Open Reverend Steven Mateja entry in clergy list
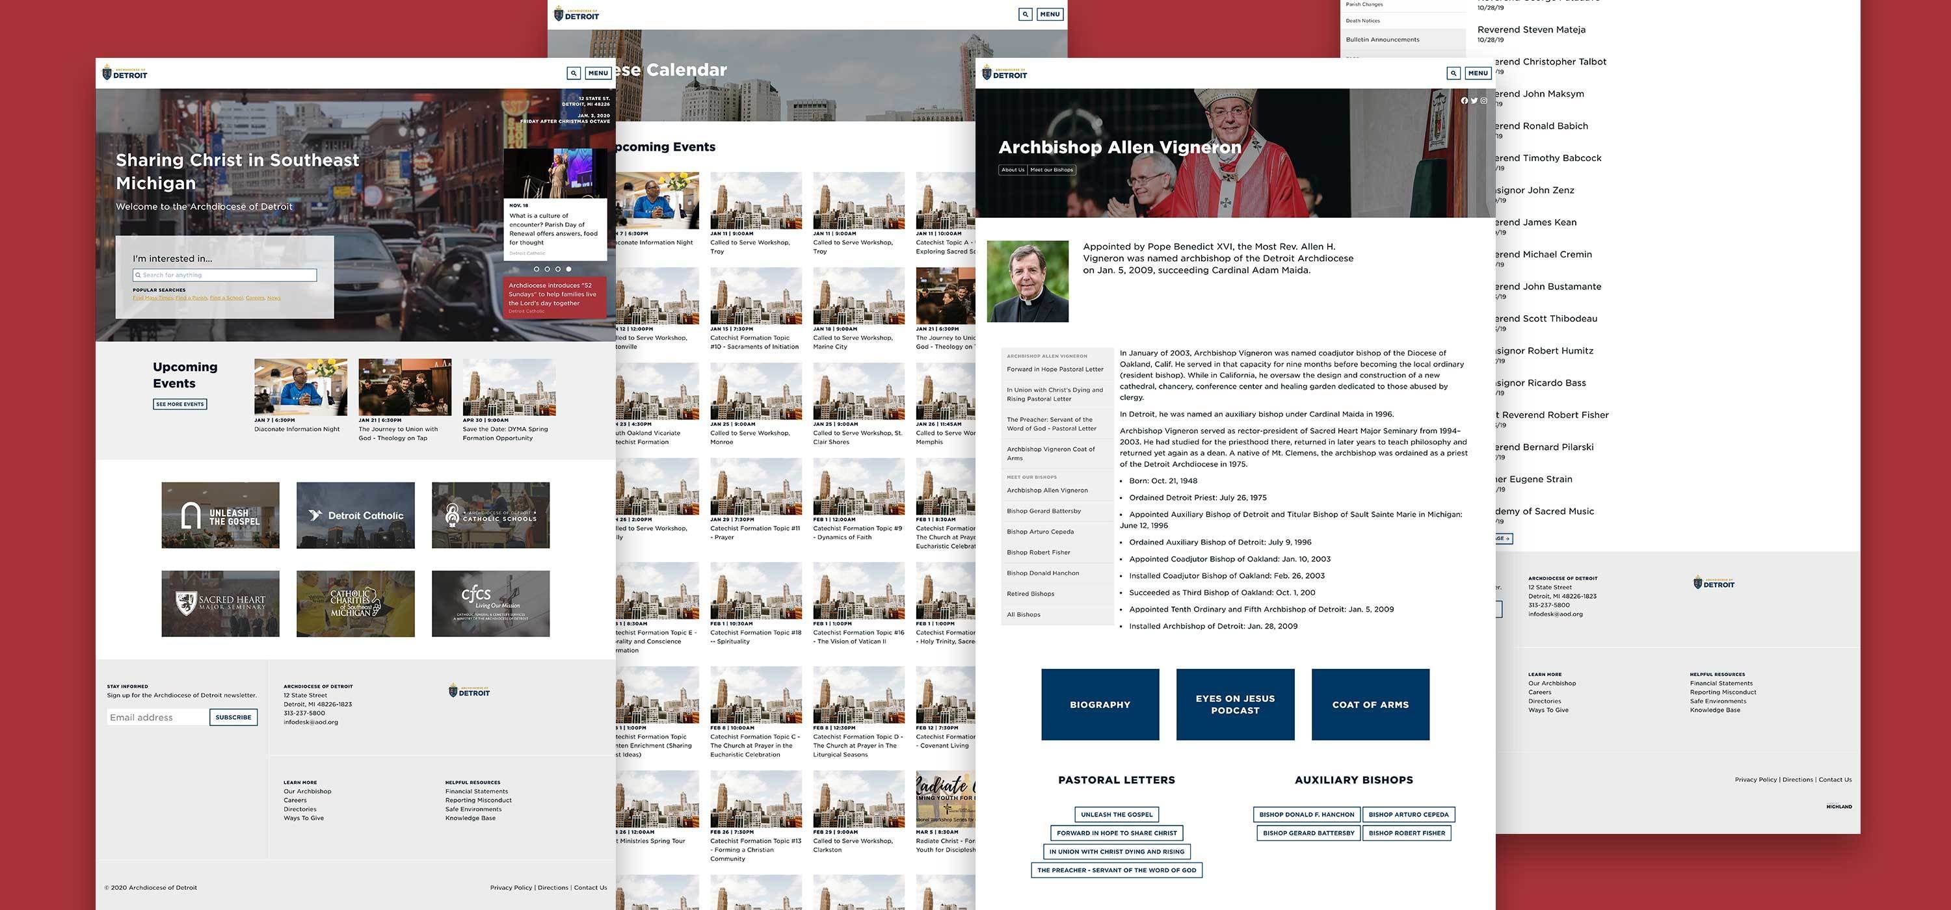This screenshot has width=1951, height=910. [x=1531, y=29]
